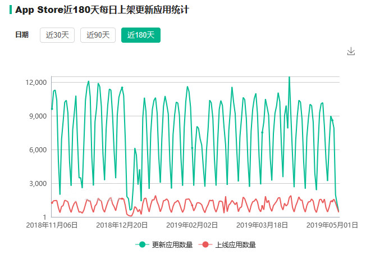Select the 2018年12月20日 axis date
The width and height of the screenshot is (366, 254).
tap(122, 225)
